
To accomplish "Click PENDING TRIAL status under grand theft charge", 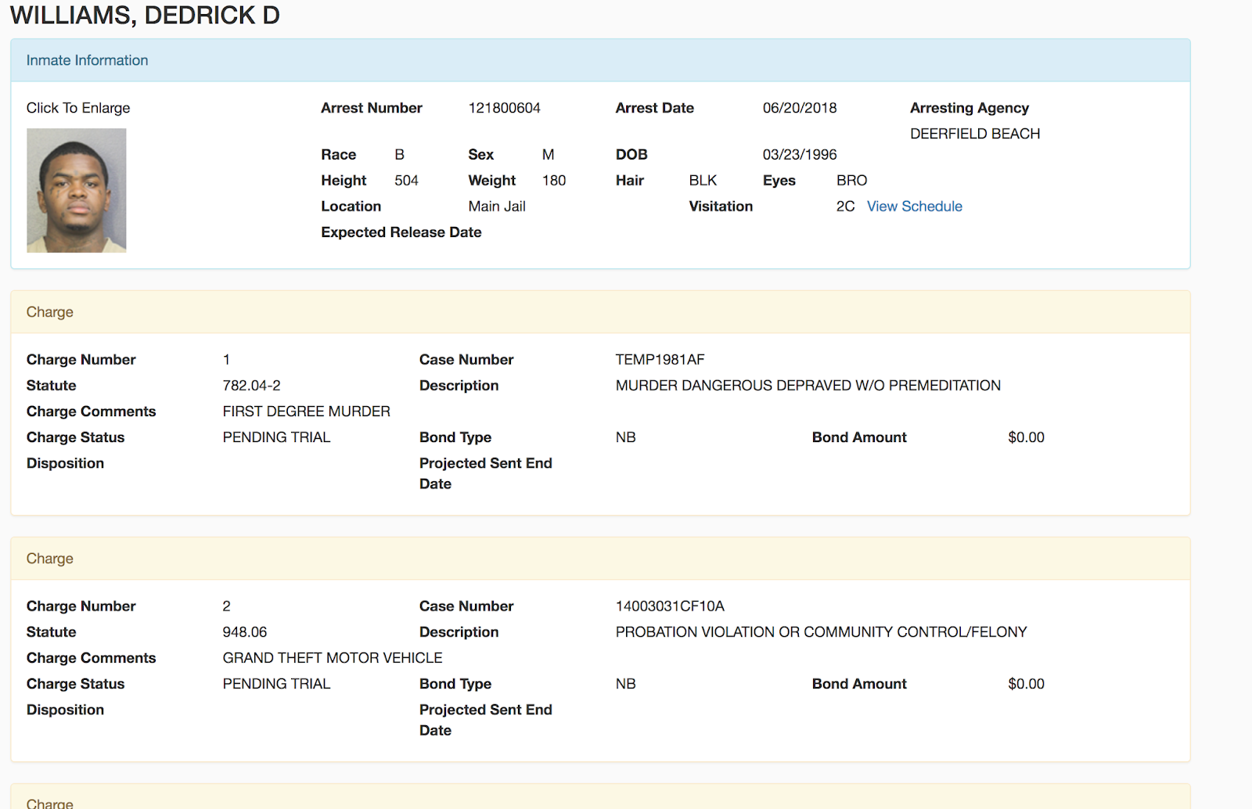I will click(x=276, y=684).
